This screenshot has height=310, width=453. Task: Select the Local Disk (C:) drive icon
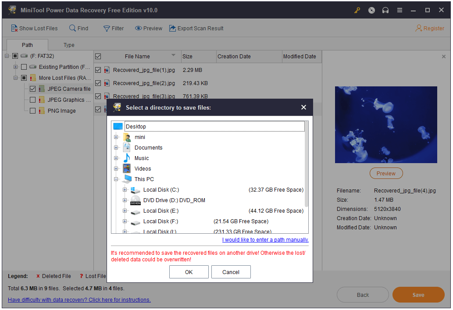[x=136, y=190]
